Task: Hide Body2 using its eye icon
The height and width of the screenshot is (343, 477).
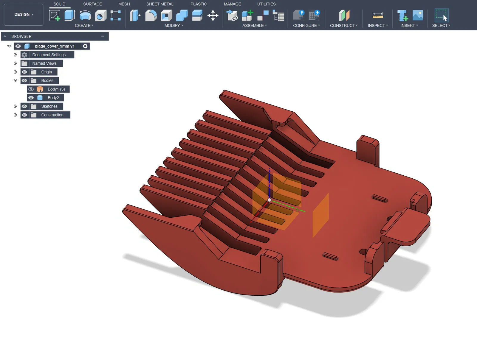Action: [x=31, y=98]
